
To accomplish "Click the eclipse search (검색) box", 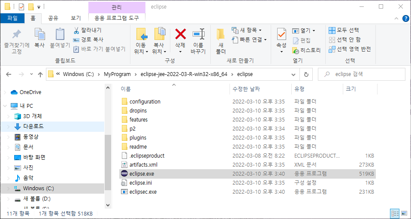I will point(362,74).
